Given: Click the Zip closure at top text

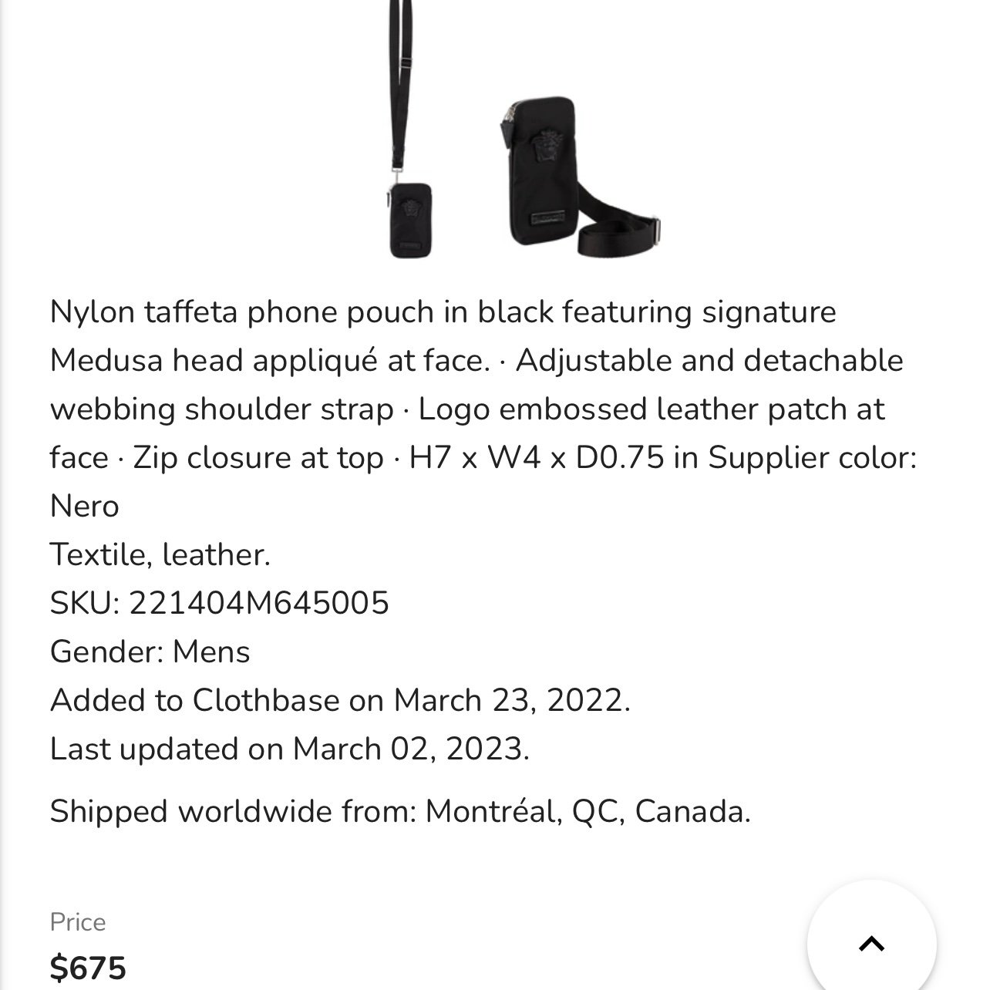Looking at the screenshot, I should 258,458.
